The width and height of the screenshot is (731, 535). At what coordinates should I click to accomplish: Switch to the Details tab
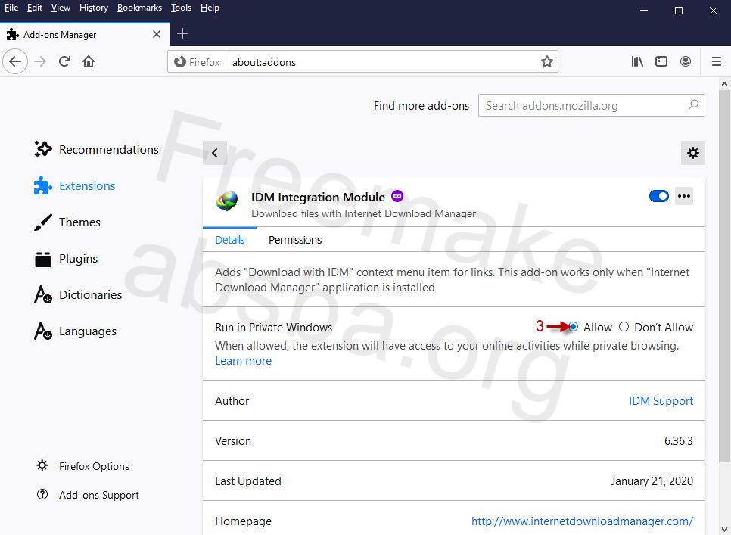pyautogui.click(x=229, y=240)
